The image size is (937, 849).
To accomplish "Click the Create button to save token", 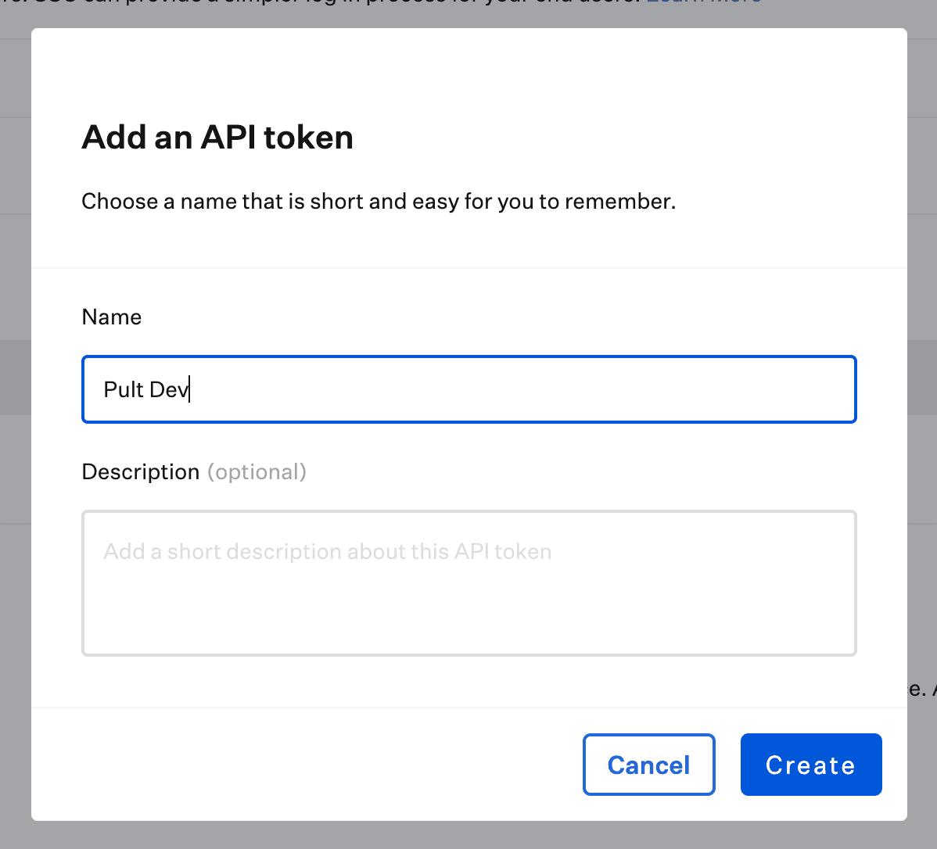I will (810, 765).
